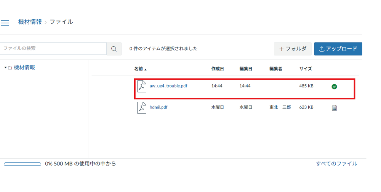Sort by the 編集者 column header
Screen dimensions: 381x192
click(276, 69)
